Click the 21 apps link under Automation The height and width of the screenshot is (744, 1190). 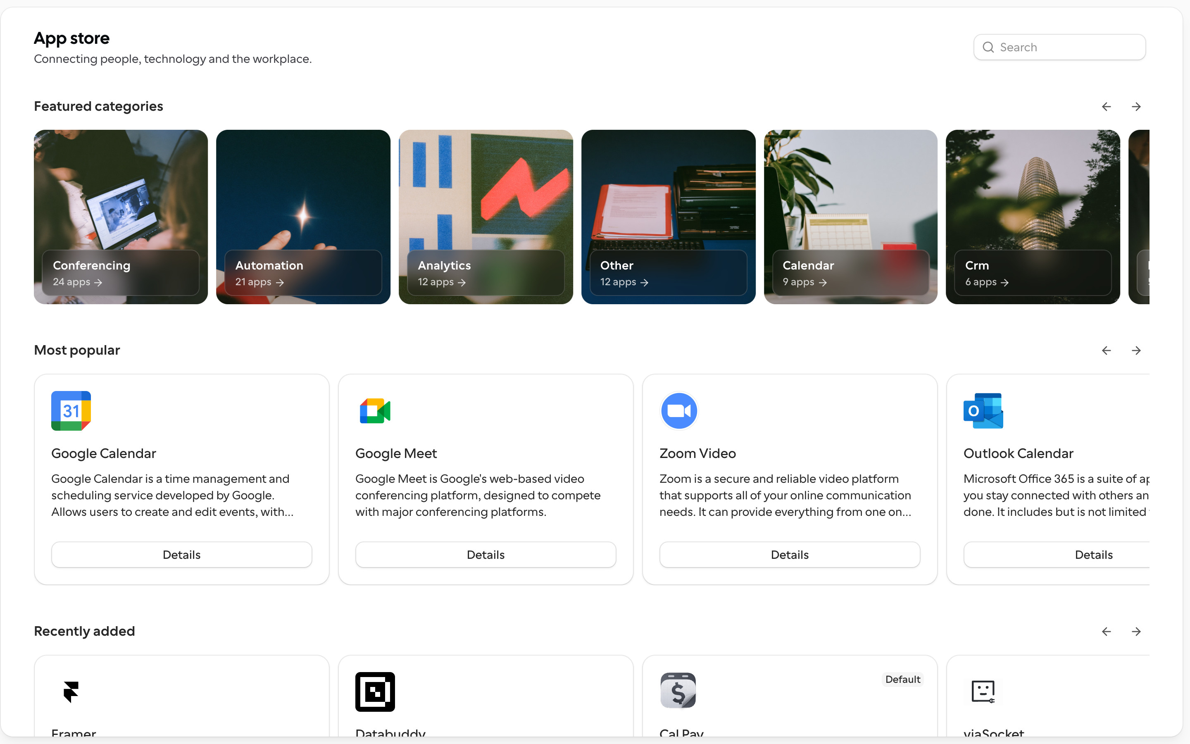click(259, 282)
